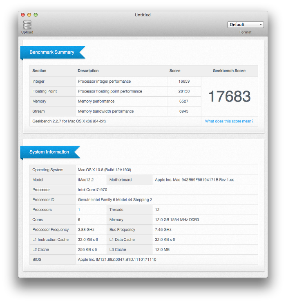Zoom window using green button
Screen dimensions: 286x303
[x=36, y=15]
